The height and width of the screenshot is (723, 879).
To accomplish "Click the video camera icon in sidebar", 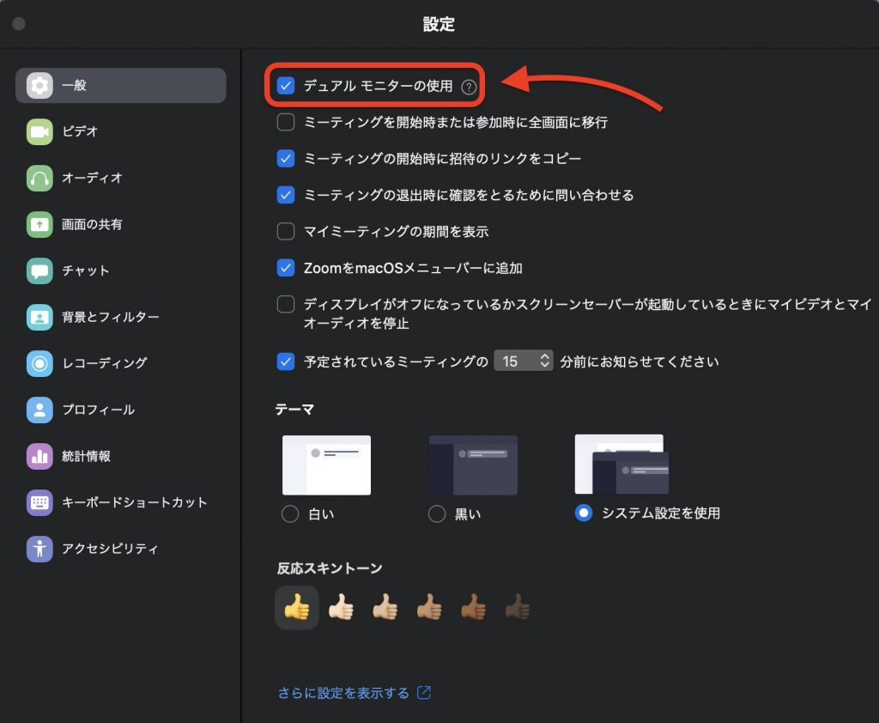I will 39,131.
